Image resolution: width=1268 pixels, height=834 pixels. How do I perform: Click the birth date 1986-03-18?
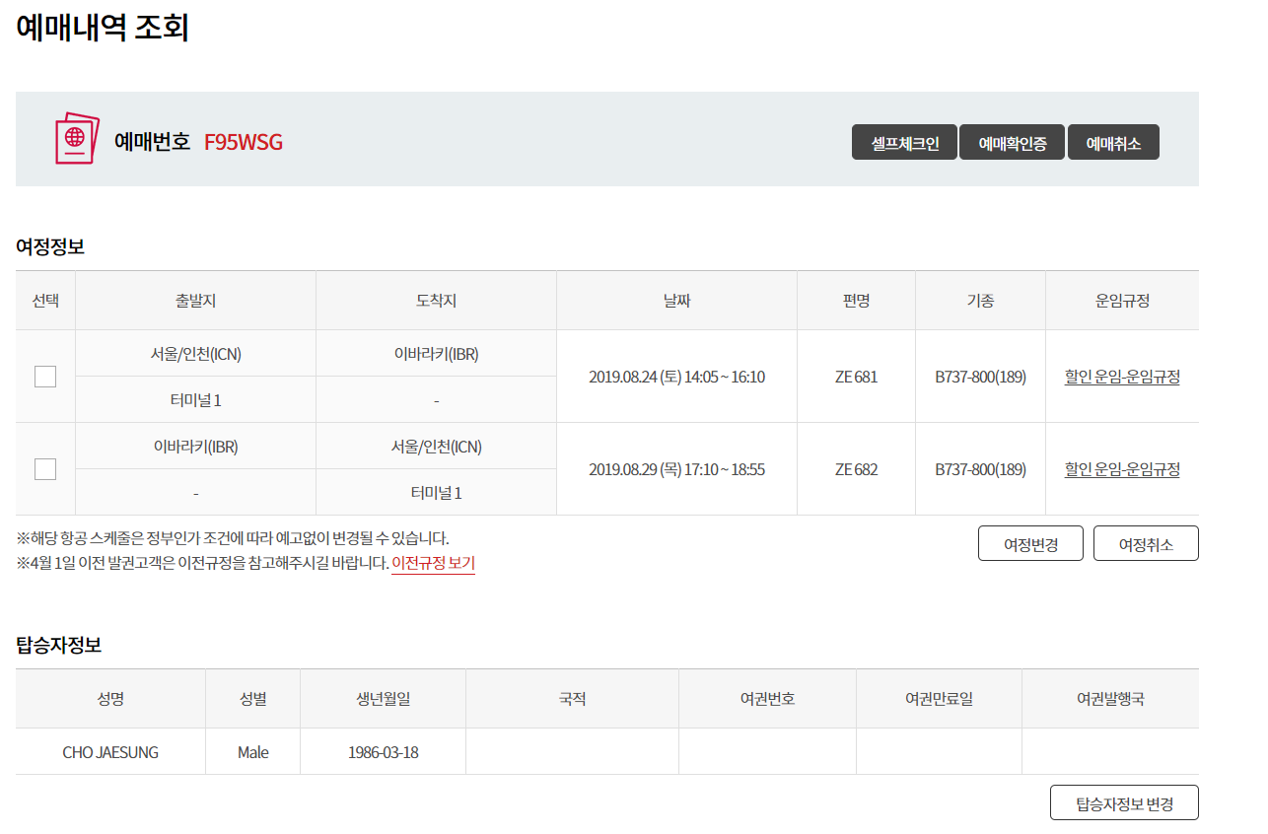pyautogui.click(x=384, y=752)
